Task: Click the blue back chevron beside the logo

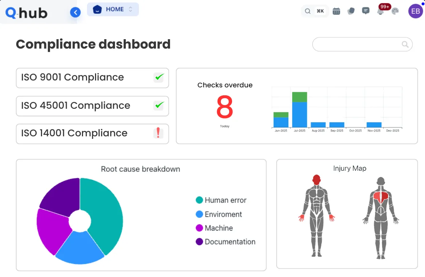Action: pyautogui.click(x=75, y=12)
